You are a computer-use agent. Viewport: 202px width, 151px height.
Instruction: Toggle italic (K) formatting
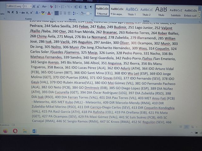coord(13,13)
